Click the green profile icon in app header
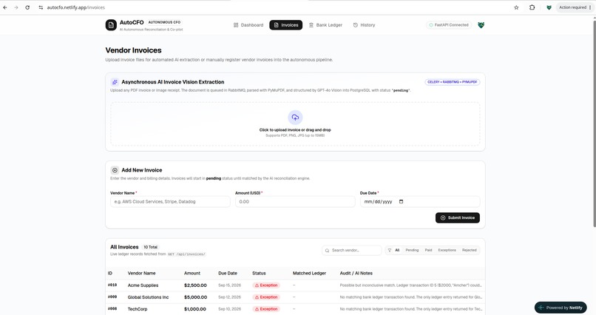596x315 pixels. coord(481,25)
